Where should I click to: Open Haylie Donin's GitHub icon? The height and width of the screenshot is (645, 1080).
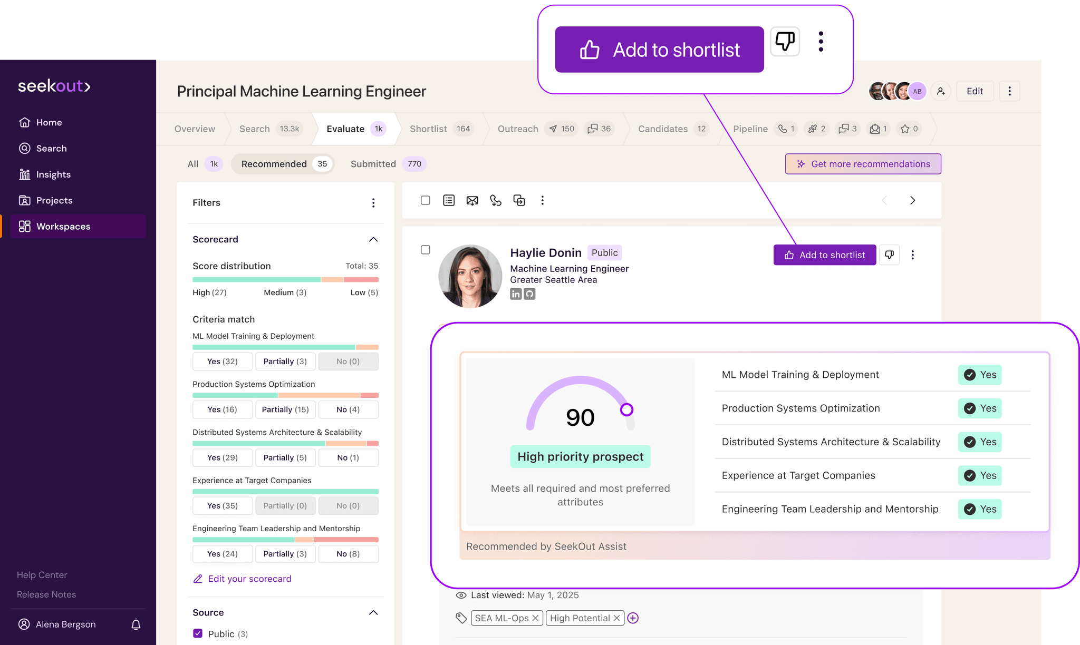[529, 294]
